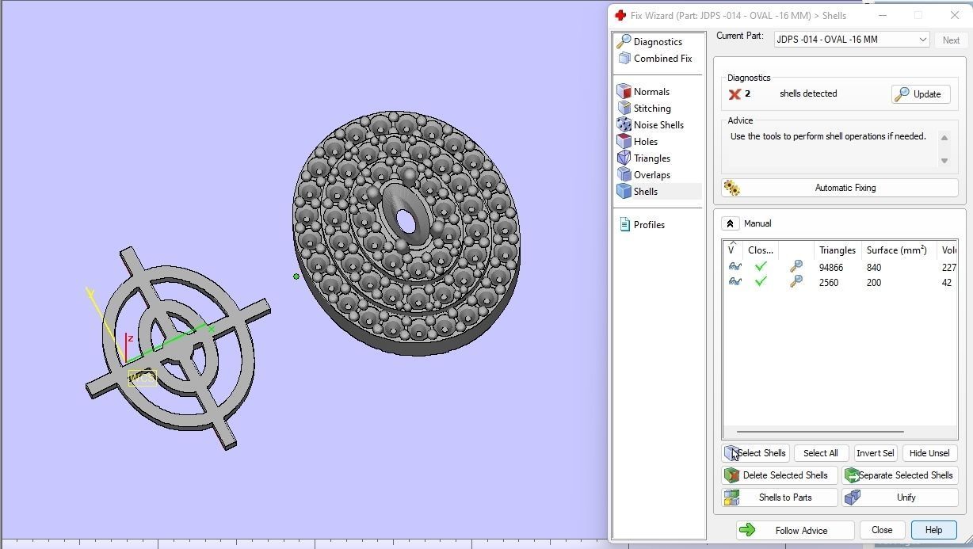973x549 pixels.
Task: Click the Fix Wizard red cross title icon
Action: [620, 15]
